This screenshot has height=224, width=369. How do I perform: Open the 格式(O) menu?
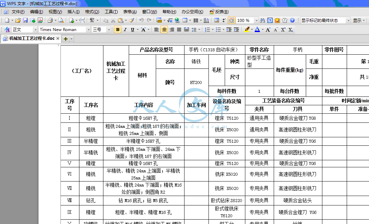92,12
